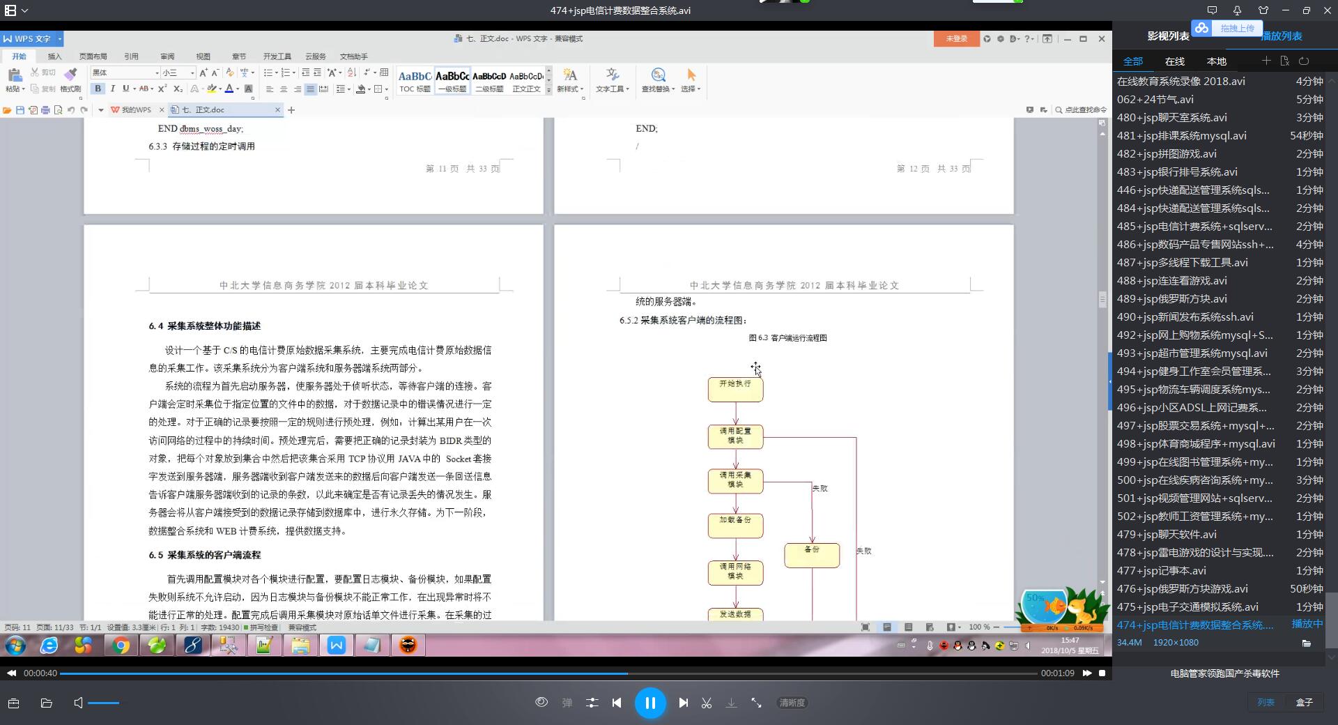Viewport: 1338px width, 725px height.
Task: Click the undo arrow in WPS quick toolbar
Action: coord(71,110)
